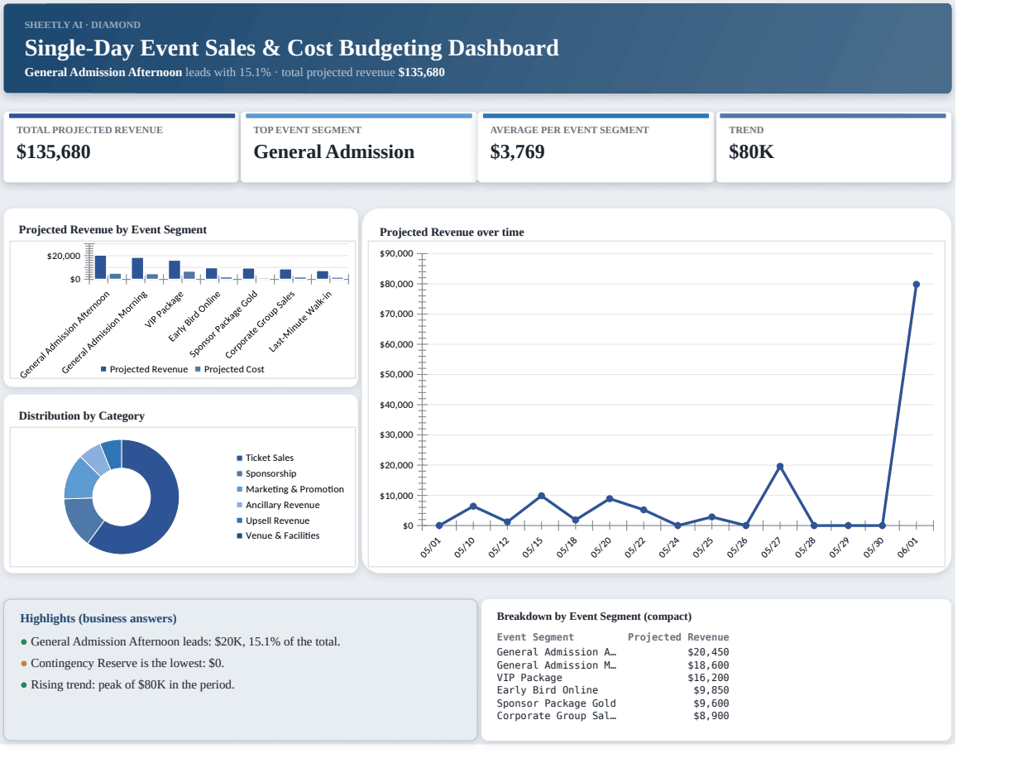Image resolution: width=1015 pixels, height=763 pixels.
Task: Click the $8,900 table cell
Action: point(711,716)
